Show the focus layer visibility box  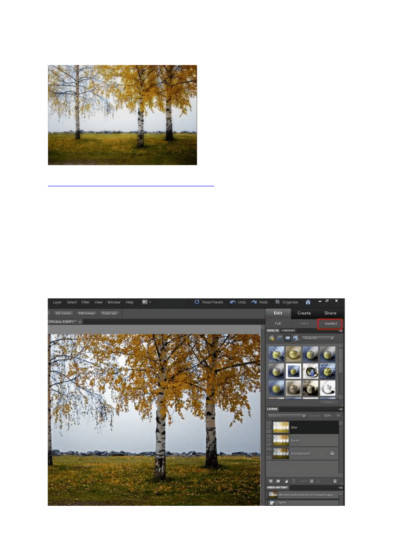click(x=269, y=440)
